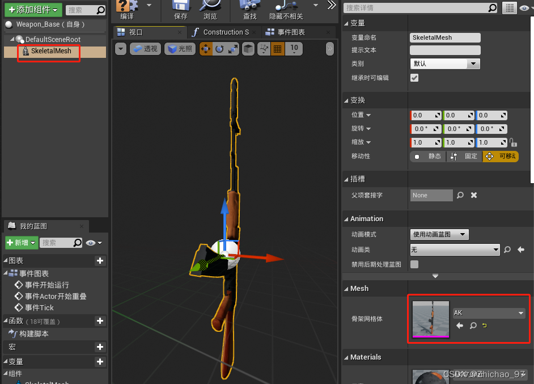The width and height of the screenshot is (534, 384).
Task: Open Rotation (旋转) type dropdown arrow
Action: pyautogui.click(x=368, y=129)
